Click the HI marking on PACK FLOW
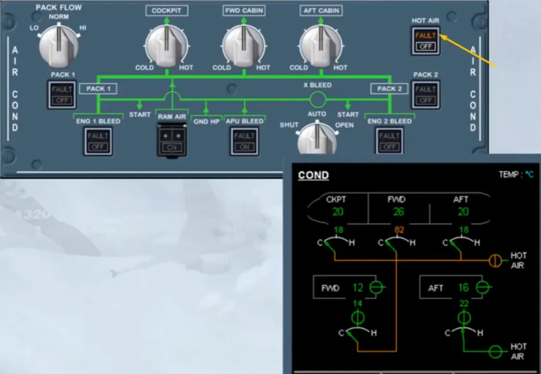The height and width of the screenshot is (374, 541). [83, 28]
